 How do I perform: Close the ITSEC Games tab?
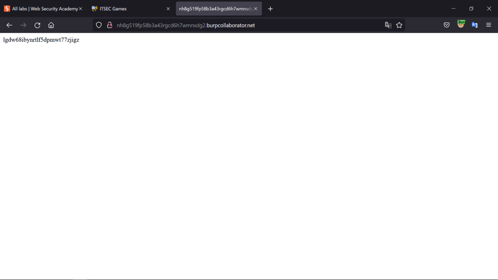168,9
